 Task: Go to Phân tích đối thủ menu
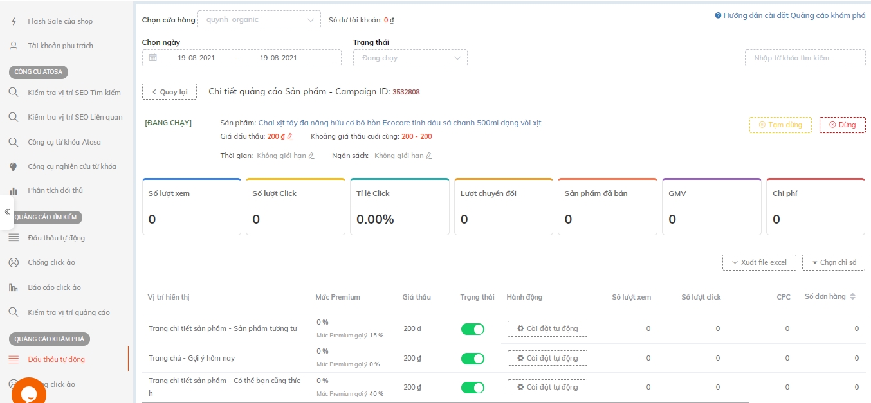pos(55,190)
